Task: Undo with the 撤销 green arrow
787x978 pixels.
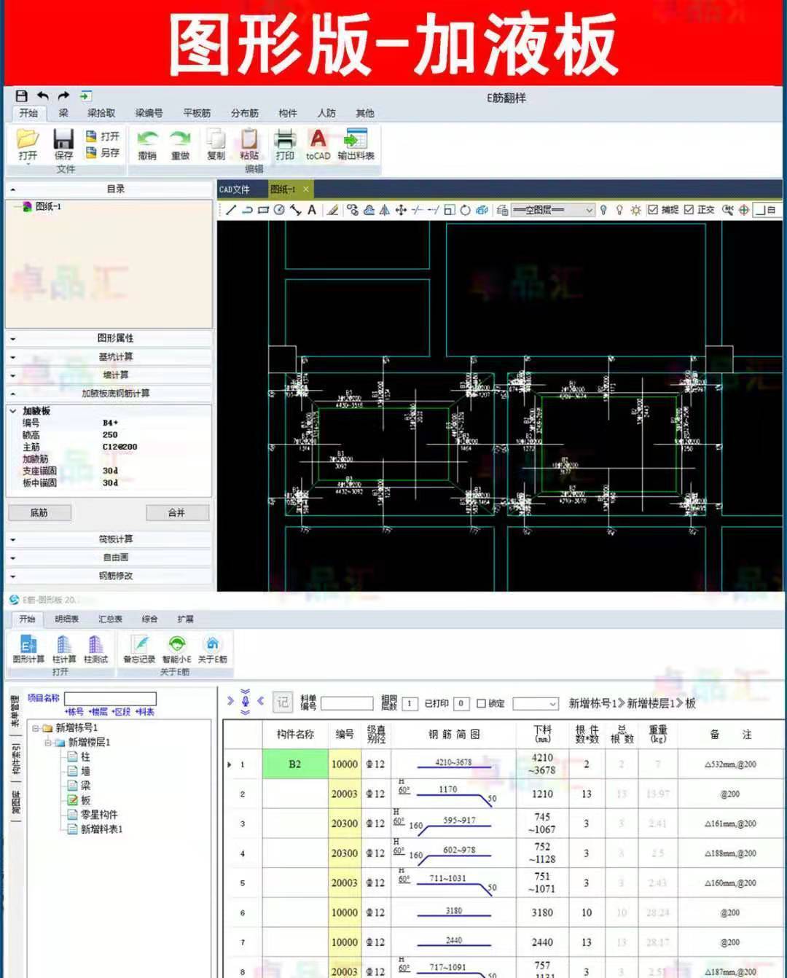Action: pyautogui.click(x=147, y=144)
